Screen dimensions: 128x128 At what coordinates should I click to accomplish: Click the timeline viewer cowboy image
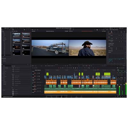click(87, 48)
